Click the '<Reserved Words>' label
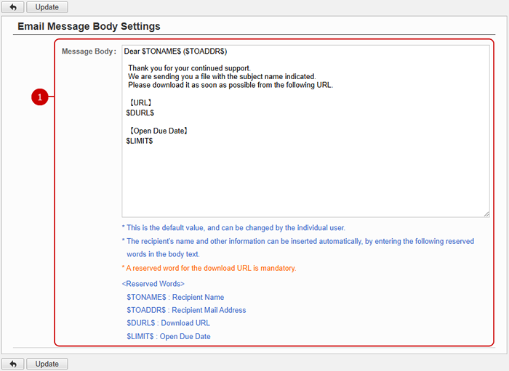Image resolution: width=509 pixels, height=371 pixels. [x=153, y=284]
